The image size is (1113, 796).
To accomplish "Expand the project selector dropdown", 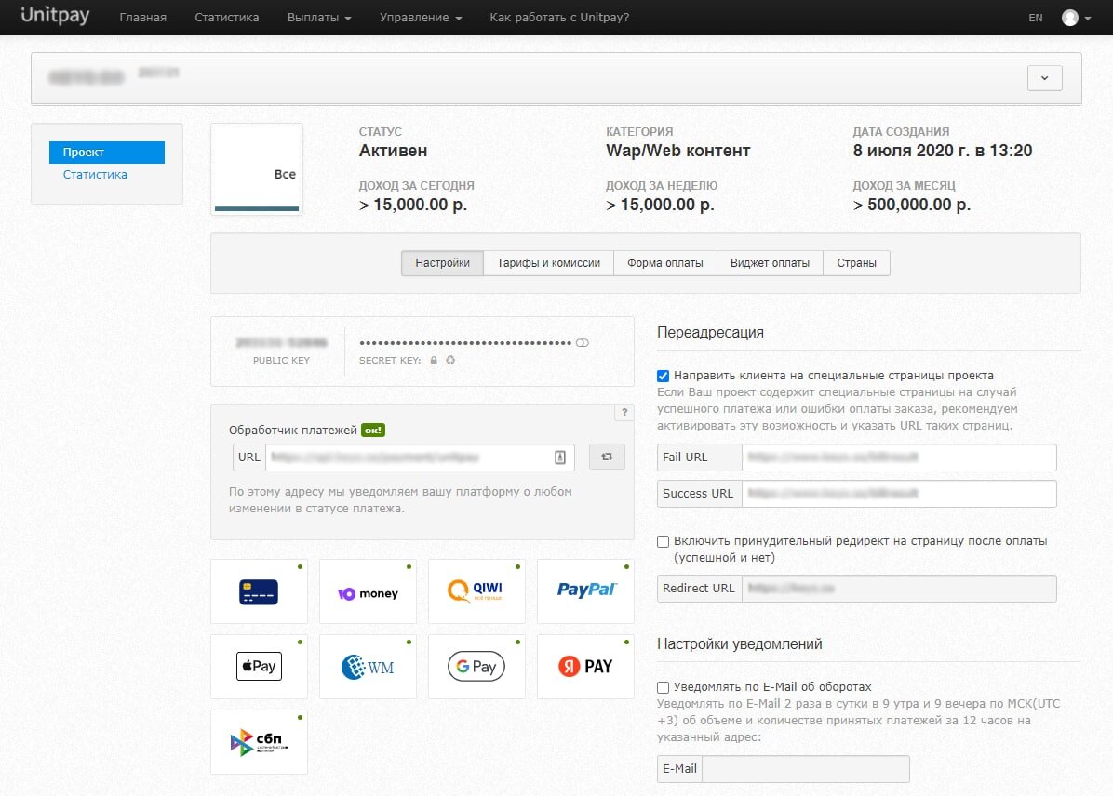I will [1045, 78].
